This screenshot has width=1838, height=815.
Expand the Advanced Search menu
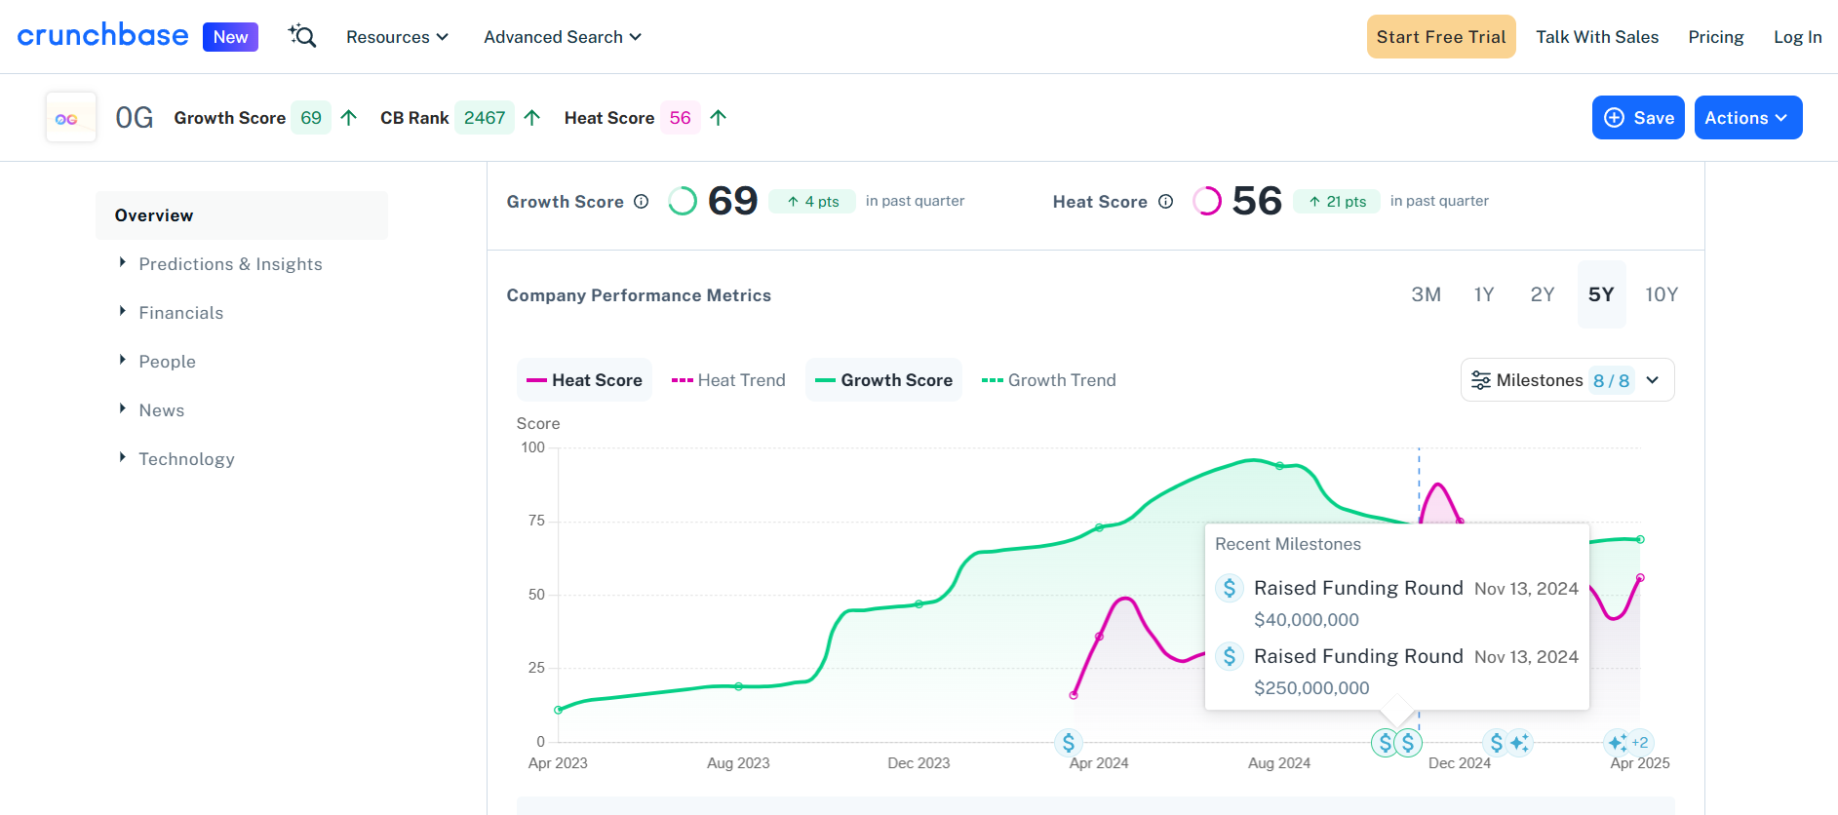pos(563,37)
